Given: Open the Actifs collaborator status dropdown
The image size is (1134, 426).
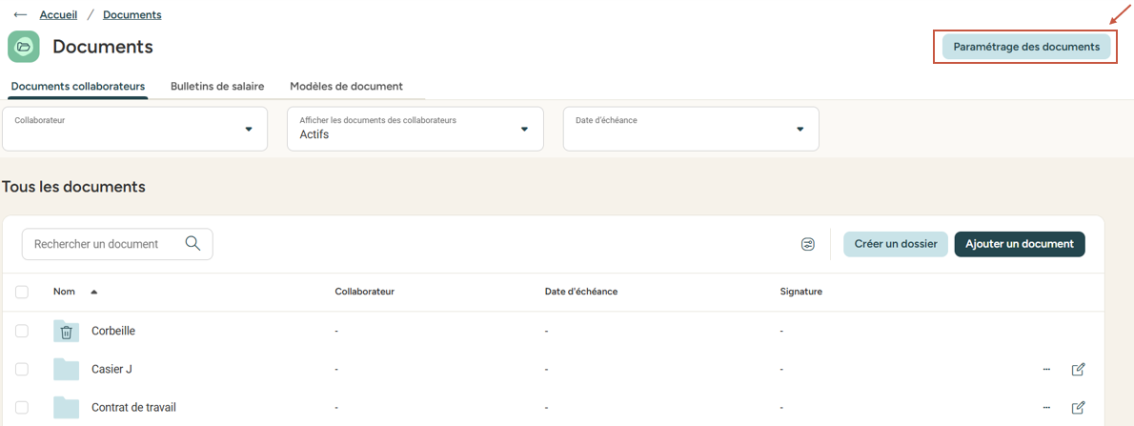Looking at the screenshot, I should pos(524,129).
